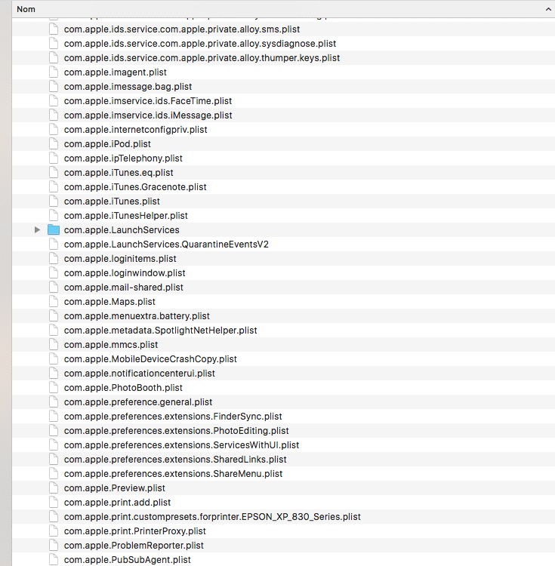
Task: Click file icon of com.apple.Maps.plist
Action: pyautogui.click(x=54, y=301)
